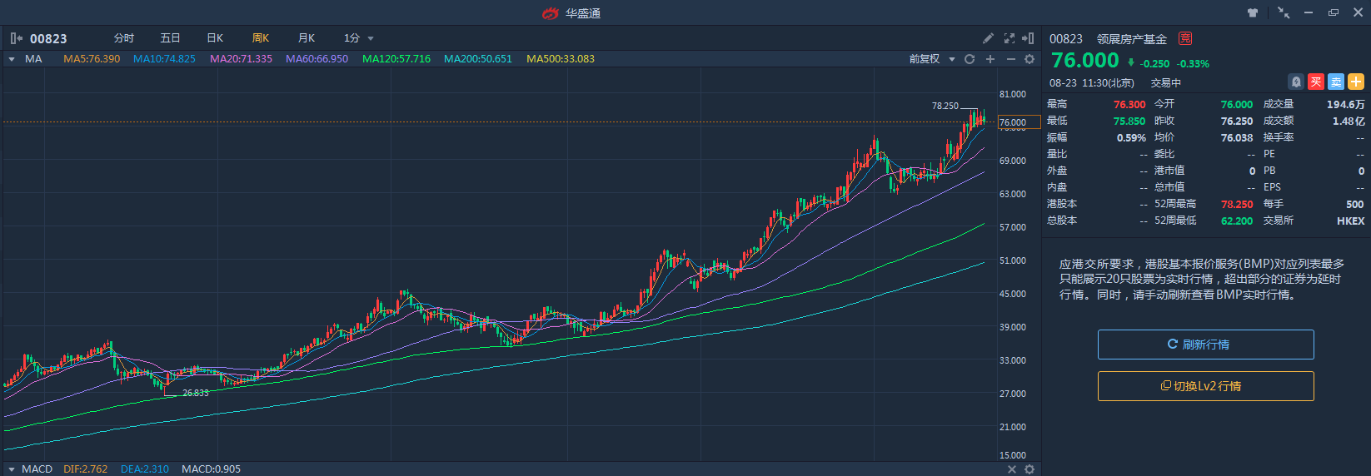The image size is (1371, 476).
Task: Click the 领展房产基金 stock name
Action: tap(1132, 39)
